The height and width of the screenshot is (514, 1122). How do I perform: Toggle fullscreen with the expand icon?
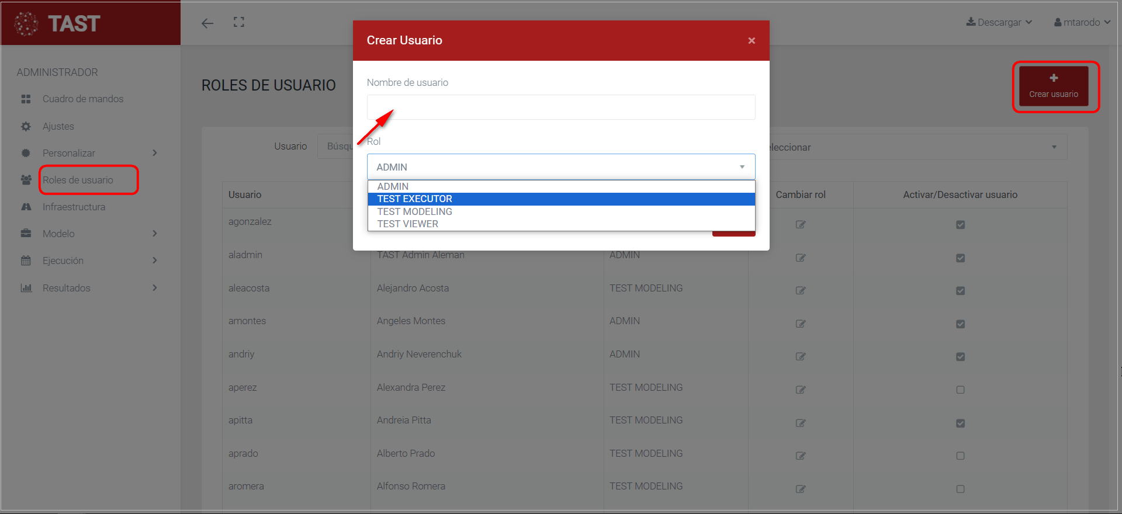coord(239,22)
